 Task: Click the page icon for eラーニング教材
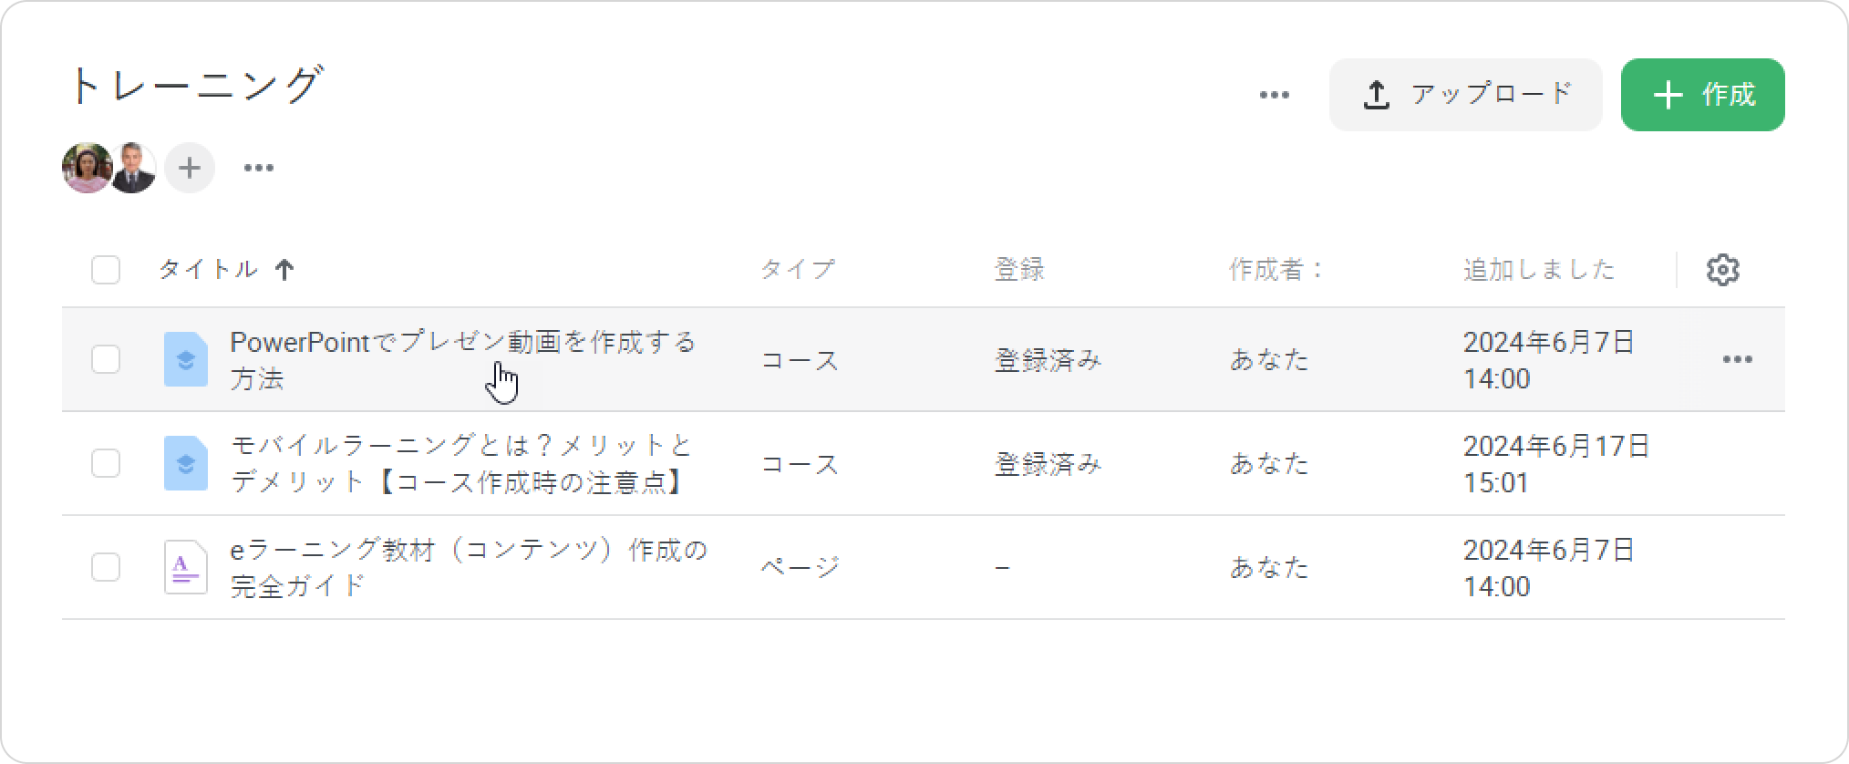tap(185, 567)
